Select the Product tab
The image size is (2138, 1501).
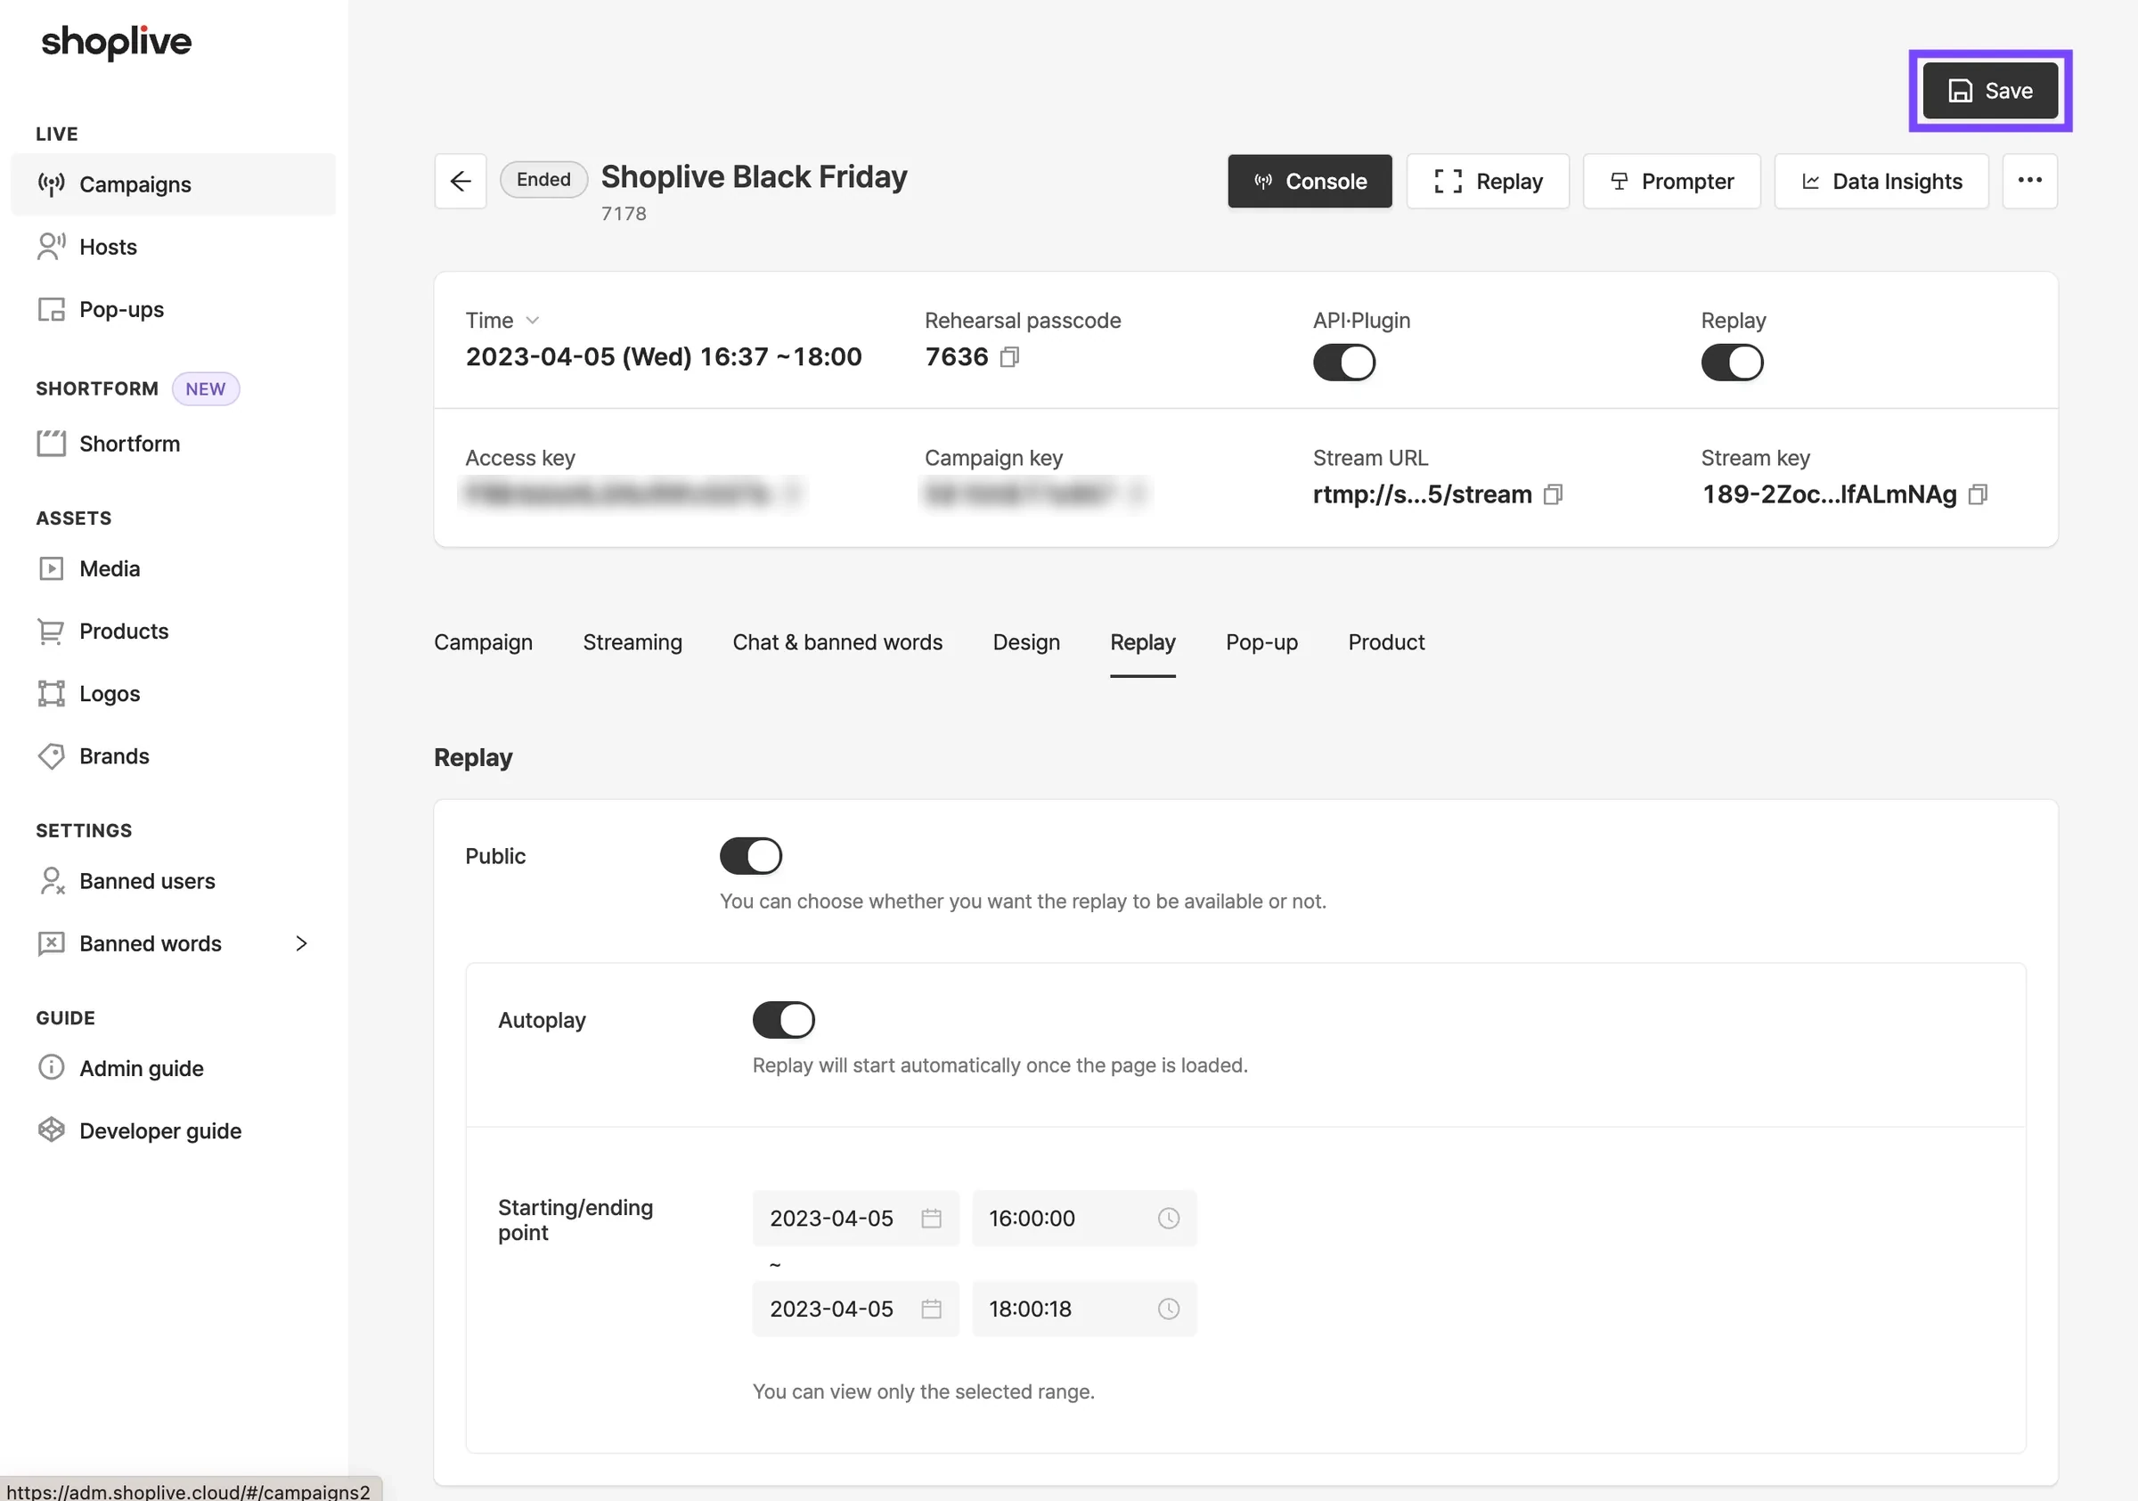click(1386, 641)
